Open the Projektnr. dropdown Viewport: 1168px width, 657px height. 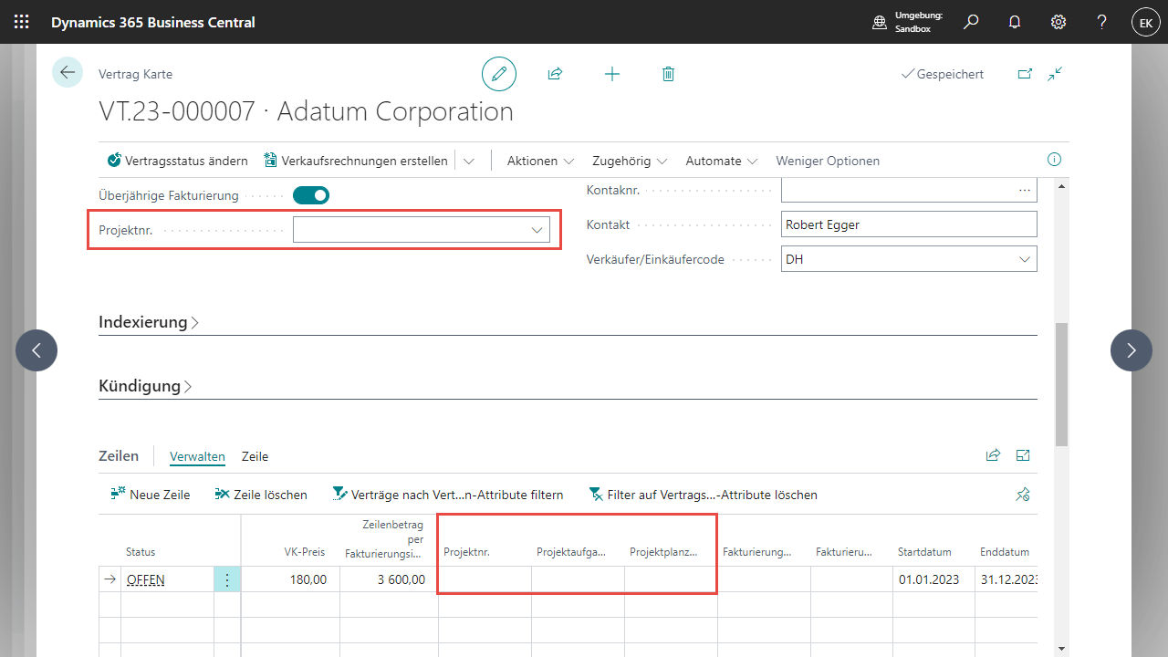pos(537,231)
